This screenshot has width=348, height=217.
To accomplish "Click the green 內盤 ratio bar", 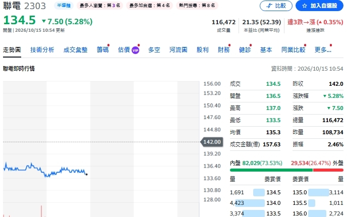I will pyautogui.click(x=271, y=170).
